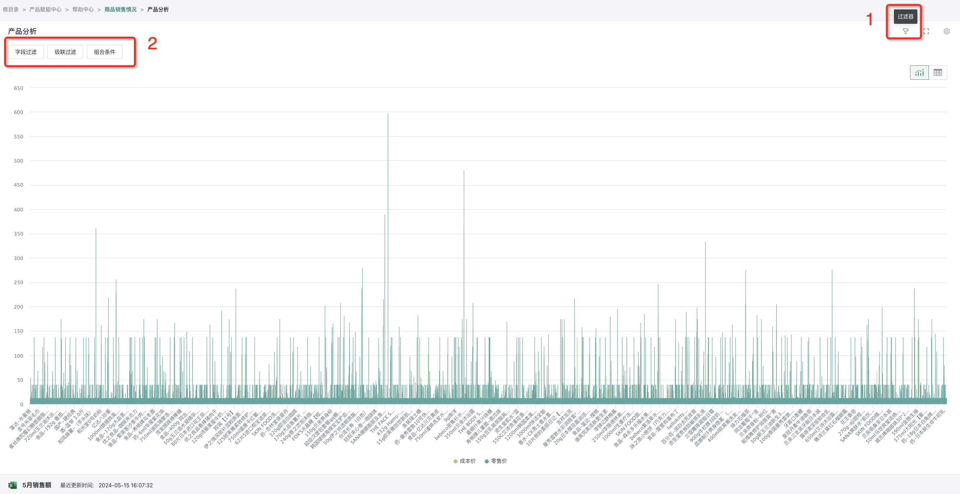
Task: Click the x-axis label 亿达八珍姜
Action: tap(101, 419)
